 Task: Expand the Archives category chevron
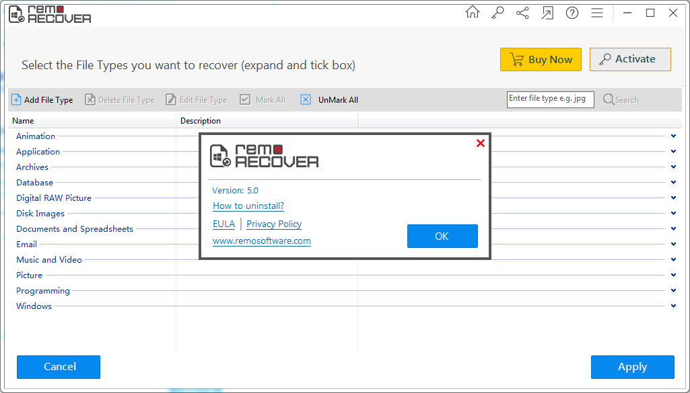click(x=673, y=167)
